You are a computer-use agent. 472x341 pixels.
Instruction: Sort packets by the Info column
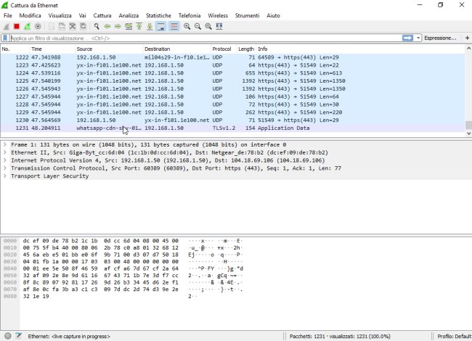[x=360, y=49]
